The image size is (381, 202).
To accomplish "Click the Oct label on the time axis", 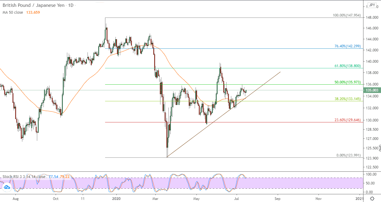I will (x=56, y=198).
